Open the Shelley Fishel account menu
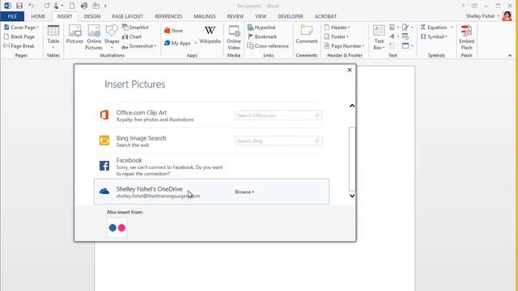 (x=482, y=16)
